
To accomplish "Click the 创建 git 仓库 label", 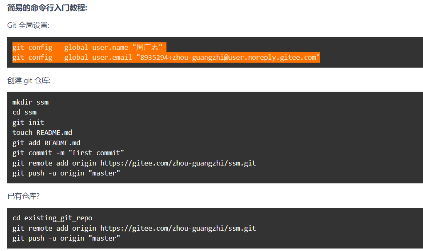I will coord(29,80).
